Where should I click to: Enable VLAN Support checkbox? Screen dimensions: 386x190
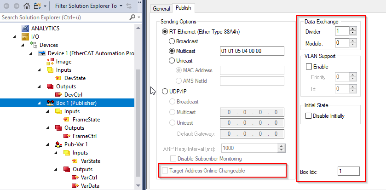tap(308, 66)
